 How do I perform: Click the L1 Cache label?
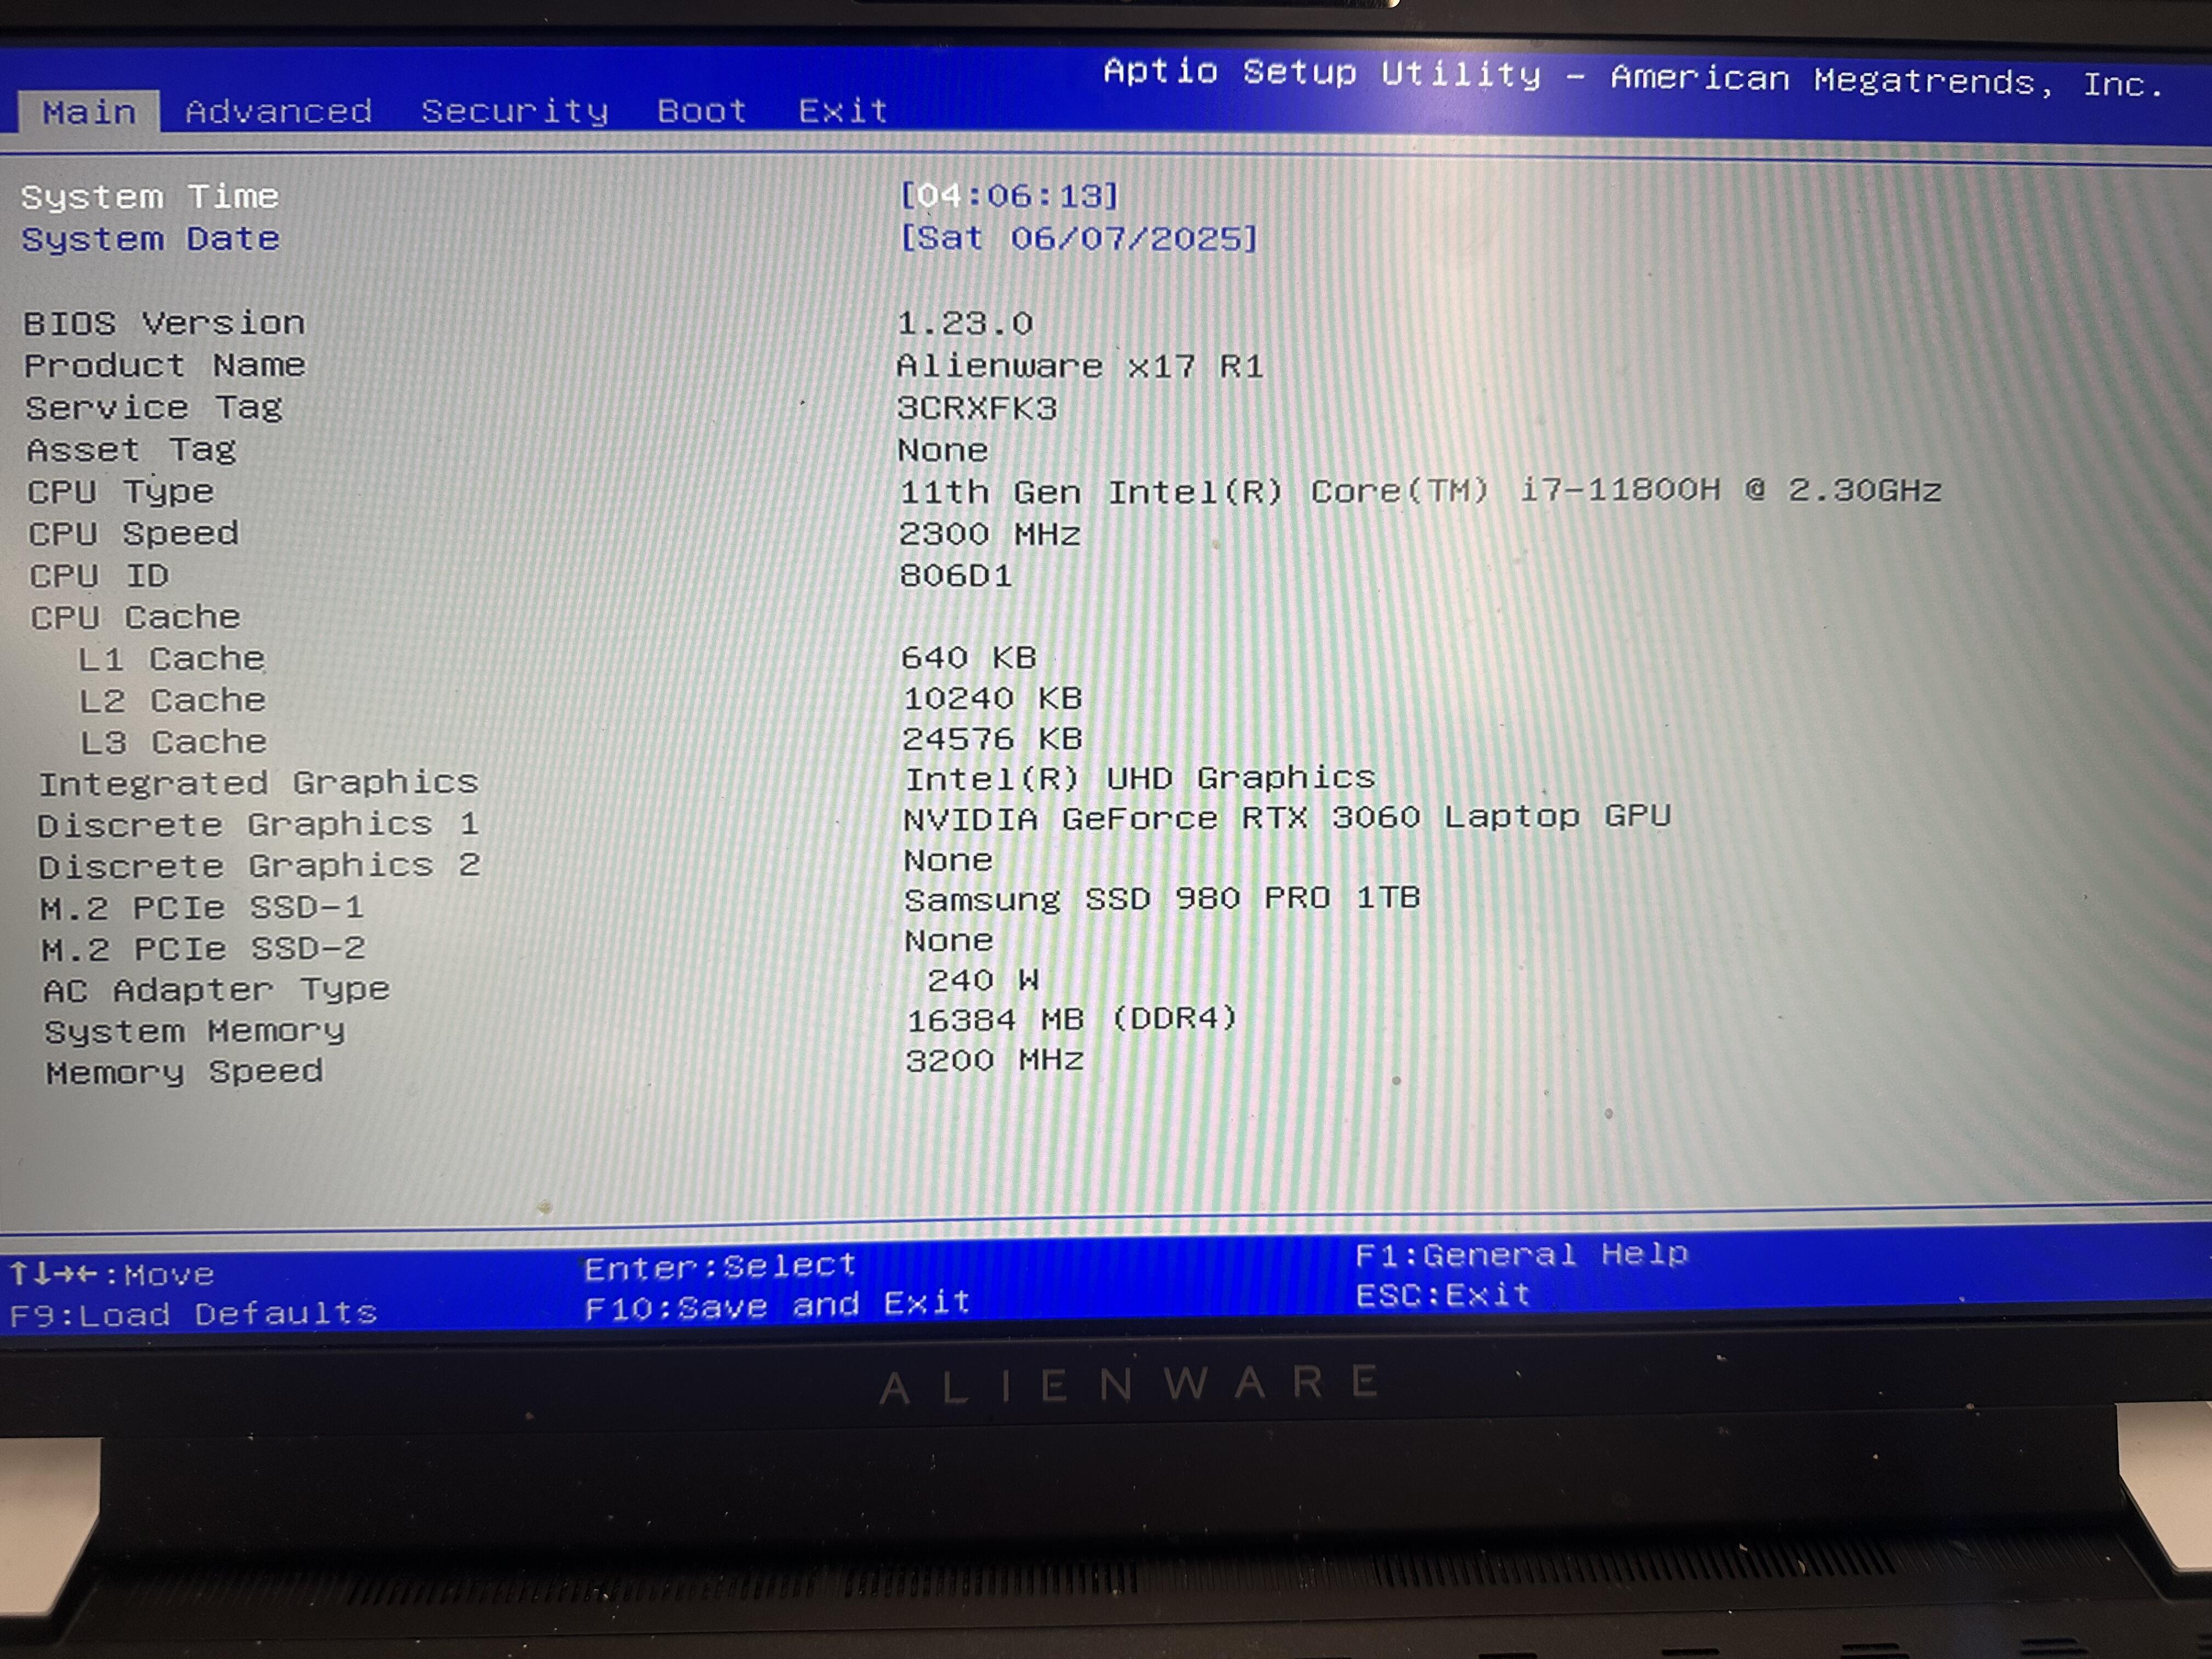[172, 659]
